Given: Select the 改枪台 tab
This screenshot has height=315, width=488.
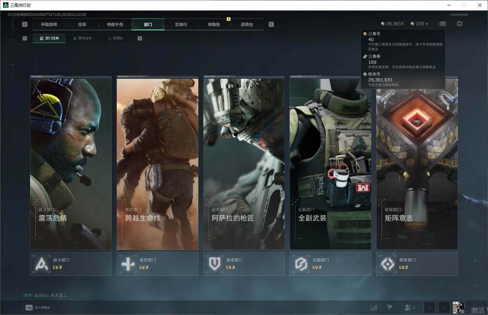Looking at the screenshot, I should [x=247, y=24].
